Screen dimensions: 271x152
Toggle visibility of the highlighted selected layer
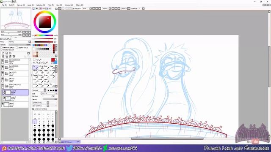click(4, 91)
